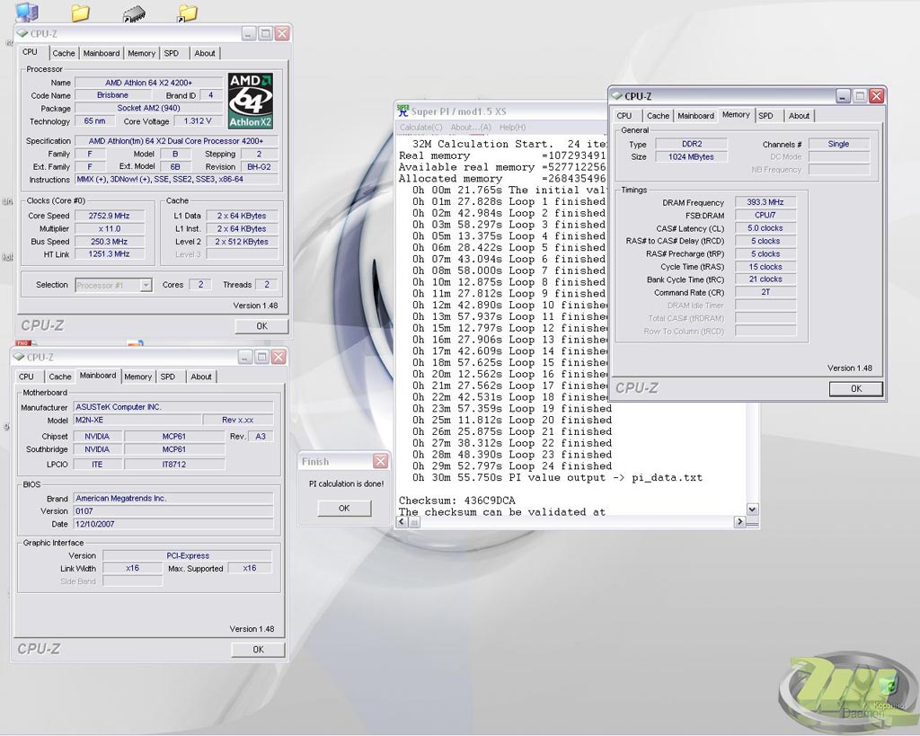This screenshot has height=736, width=920.
Task: Click OK in the CPU-Z mainboard window
Action: tap(258, 650)
